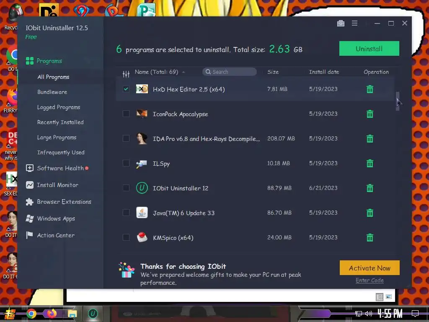Open Firefox from the taskbar

pyautogui.click(x=52, y=314)
